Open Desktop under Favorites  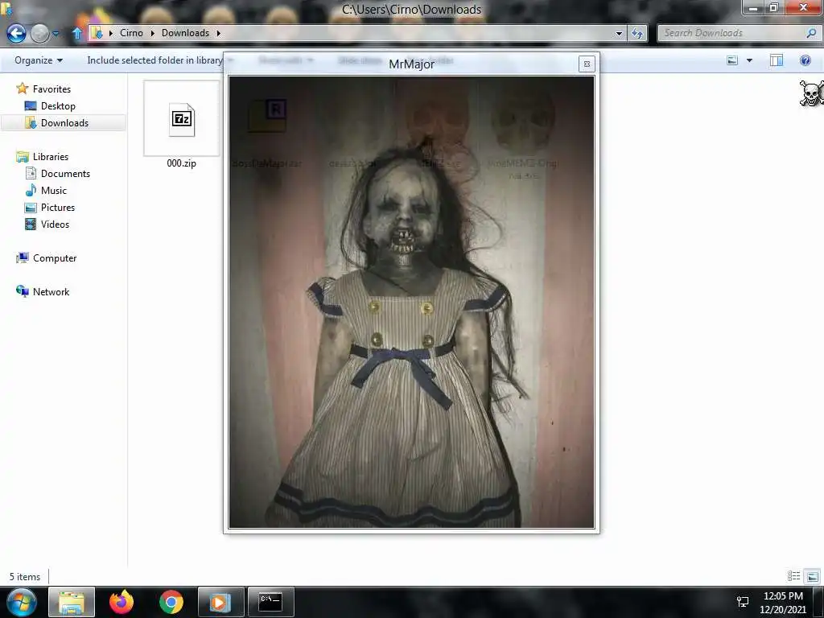tap(58, 106)
